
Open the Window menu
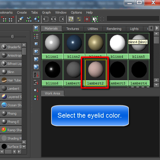[x=61, y=12]
